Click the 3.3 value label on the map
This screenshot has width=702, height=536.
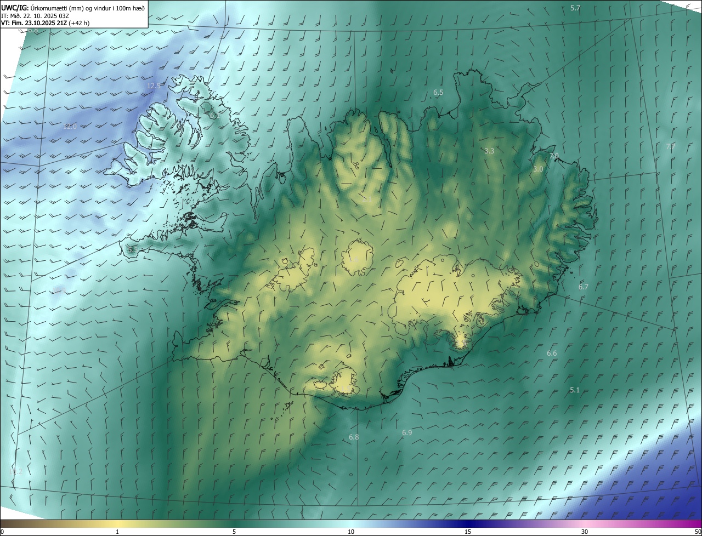490,151
